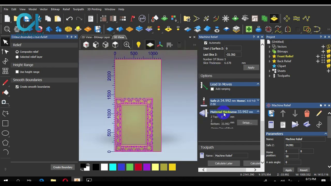Select the rectangle drawing tool
The width and height of the screenshot is (331, 186).
[x=5, y=123]
